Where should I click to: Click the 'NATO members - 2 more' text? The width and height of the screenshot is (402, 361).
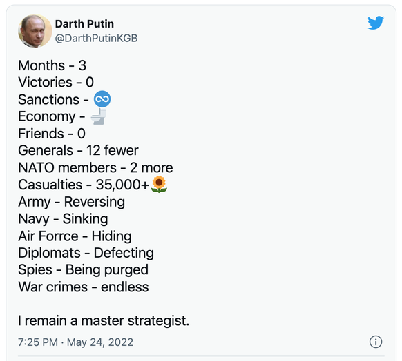tap(95, 167)
